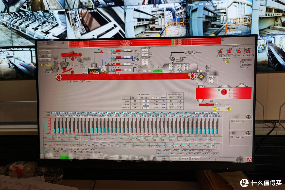Click the red gear drive at strand head
The width and height of the screenshot is (285, 190).
(59, 77)
